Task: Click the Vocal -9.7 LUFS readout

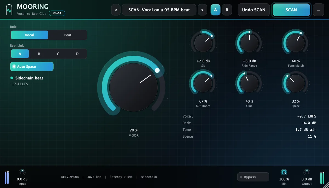Action: point(249,116)
